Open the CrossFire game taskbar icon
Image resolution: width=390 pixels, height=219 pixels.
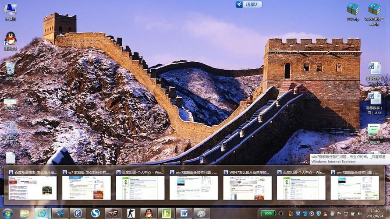click(x=113, y=213)
